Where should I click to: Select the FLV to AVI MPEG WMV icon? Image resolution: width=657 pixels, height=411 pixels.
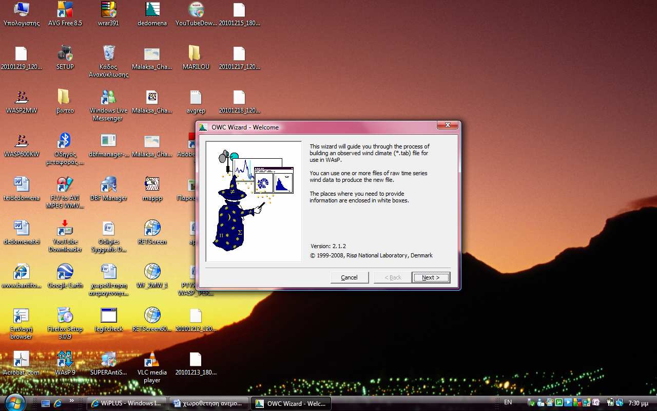(x=65, y=193)
